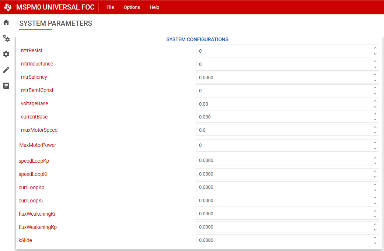Open the Help menu
384x251 pixels.
coord(154,7)
